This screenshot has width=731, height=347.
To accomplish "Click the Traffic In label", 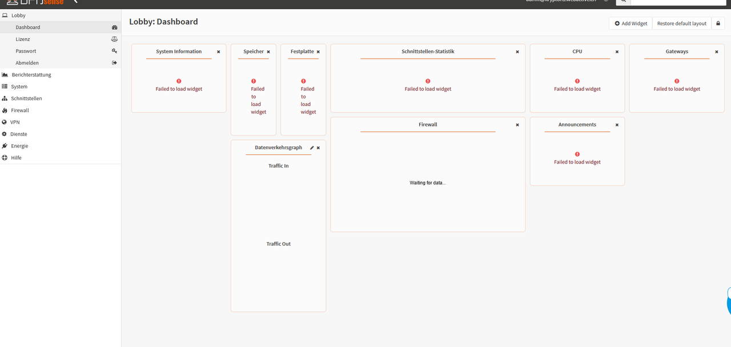I will tap(279, 166).
